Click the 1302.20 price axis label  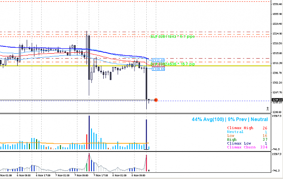tap(278, 83)
